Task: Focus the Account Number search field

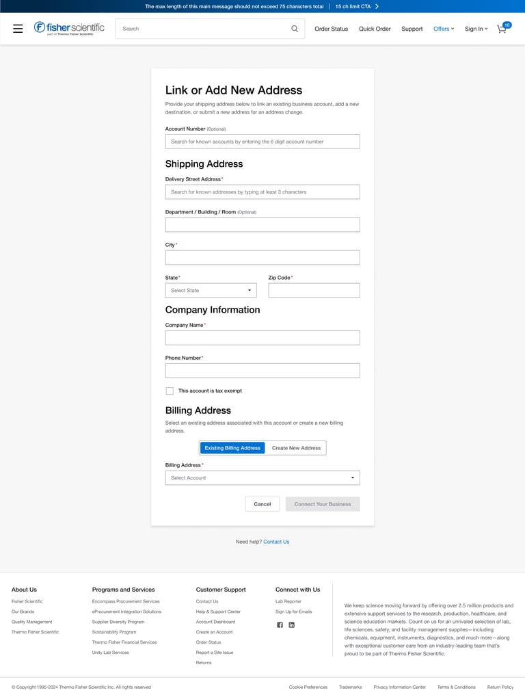Action: (262, 142)
